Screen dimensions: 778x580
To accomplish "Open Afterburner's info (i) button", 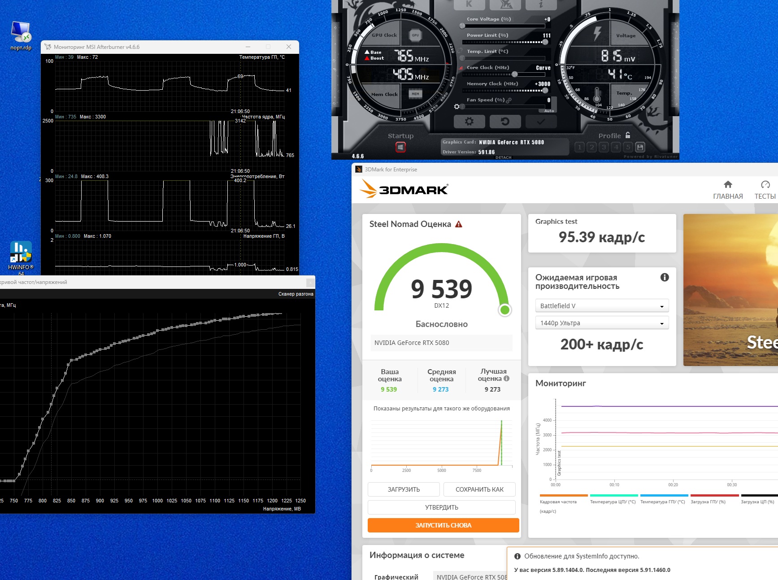I will pyautogui.click(x=541, y=4).
